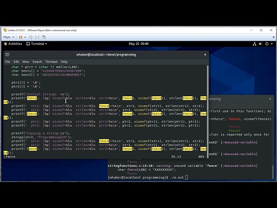
Task: Open the VMware Player menu
Action: tap(9, 37)
